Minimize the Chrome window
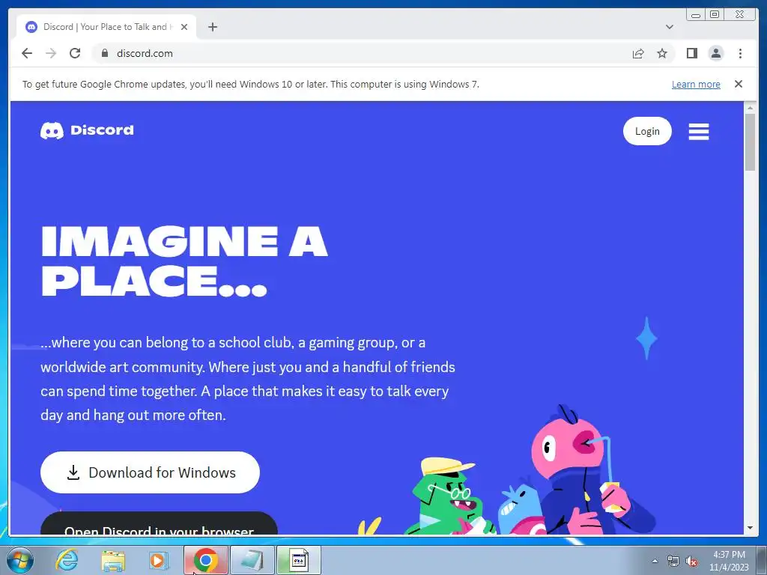The image size is (767, 575). [x=696, y=15]
